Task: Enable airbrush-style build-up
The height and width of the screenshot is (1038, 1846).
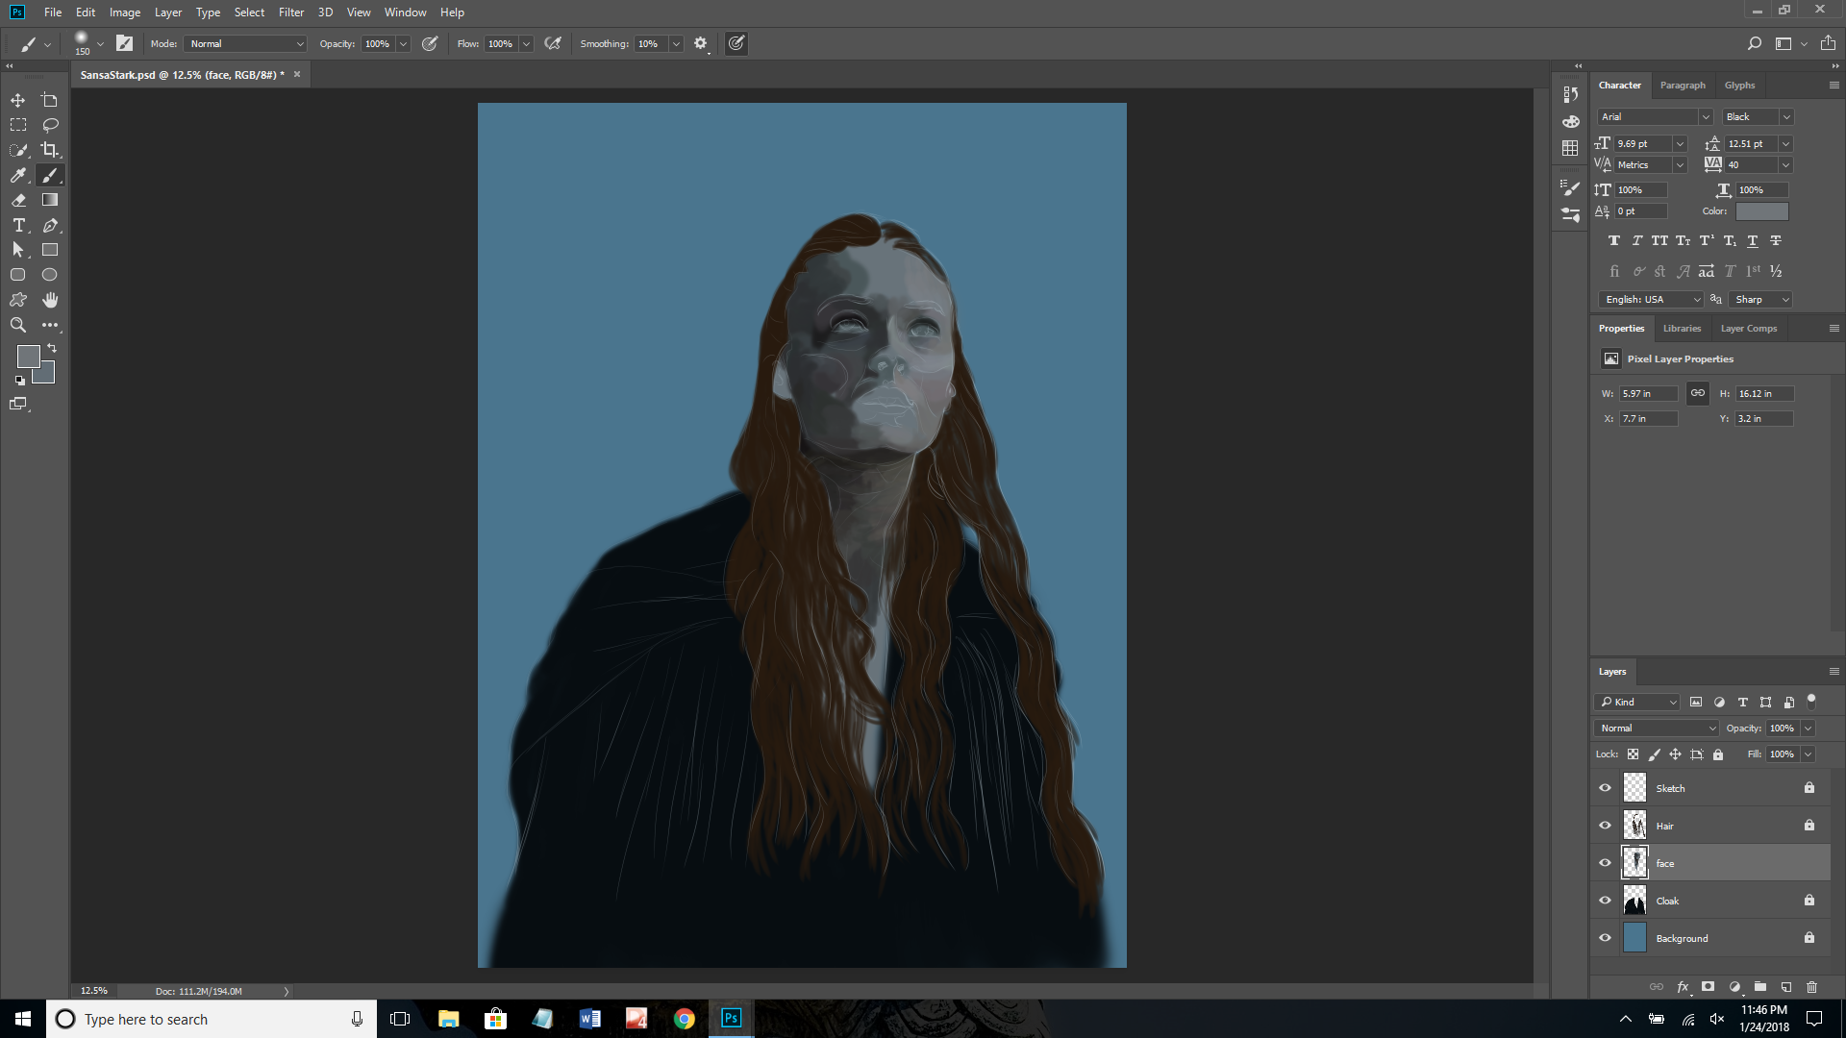Action: (553, 43)
